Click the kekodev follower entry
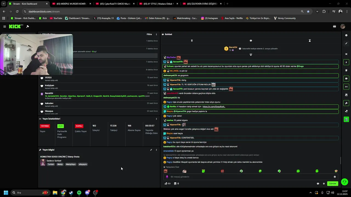351x197 pixels. tap(99, 105)
